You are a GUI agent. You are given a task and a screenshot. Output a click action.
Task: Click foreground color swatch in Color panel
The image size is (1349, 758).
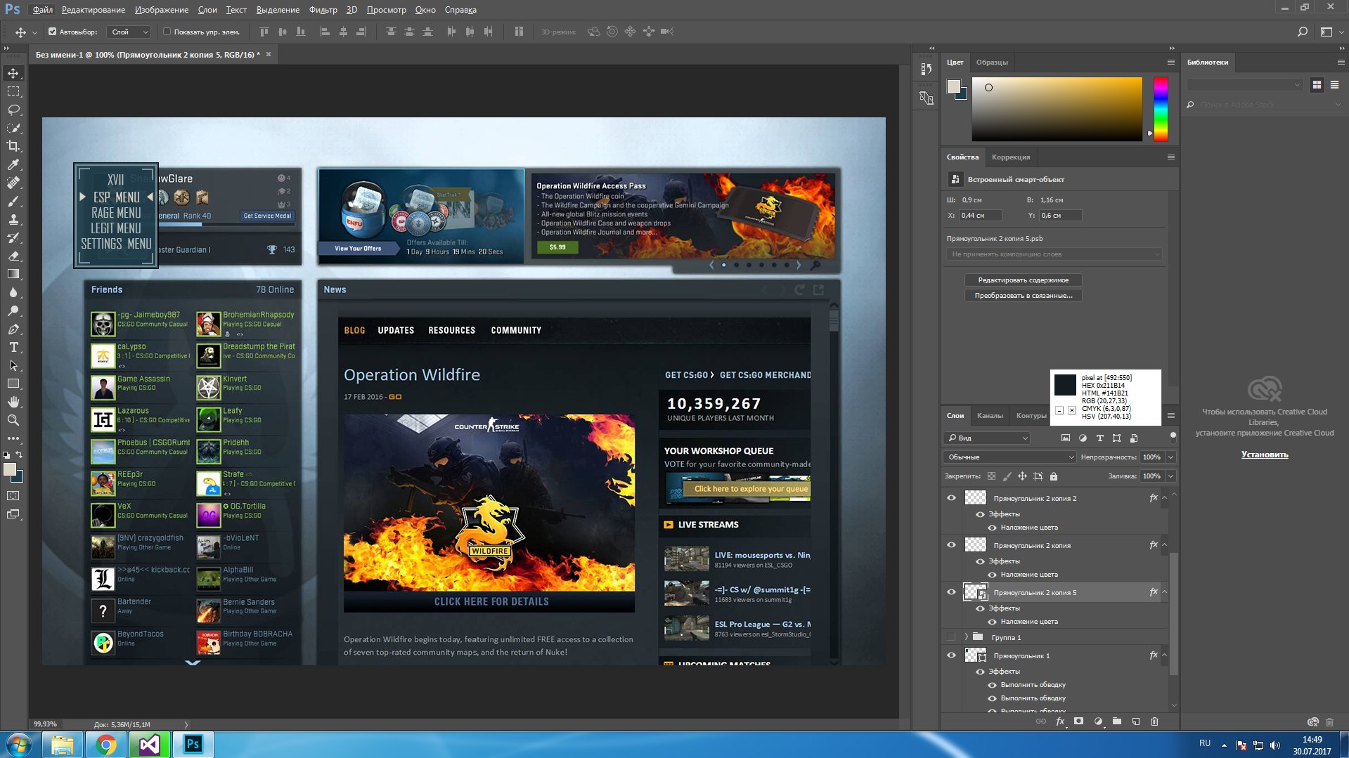953,86
